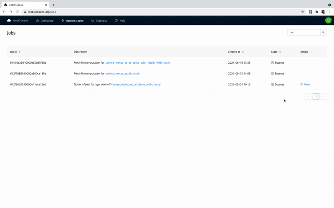Click the blue extension icon in Chrome toolbar

click(x=311, y=12)
